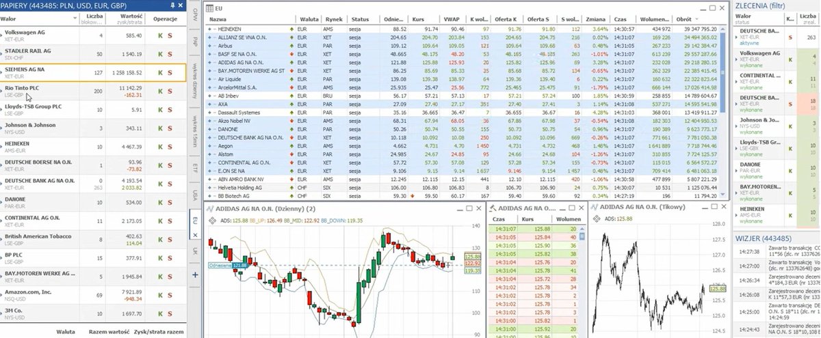Viewport: 821px width, 338px height.
Task: Expand the Rio Tinto PLC portfolio row
Action: pos(2,90)
